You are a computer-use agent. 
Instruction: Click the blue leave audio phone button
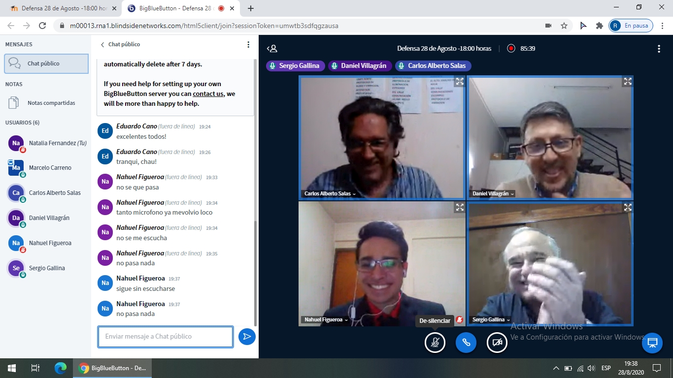(x=466, y=343)
